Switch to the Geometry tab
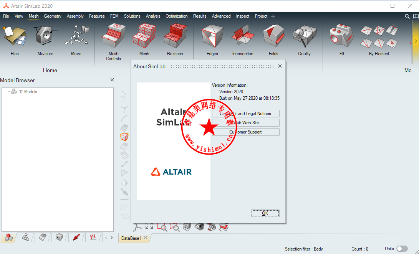This screenshot has height=254, width=419. point(53,16)
